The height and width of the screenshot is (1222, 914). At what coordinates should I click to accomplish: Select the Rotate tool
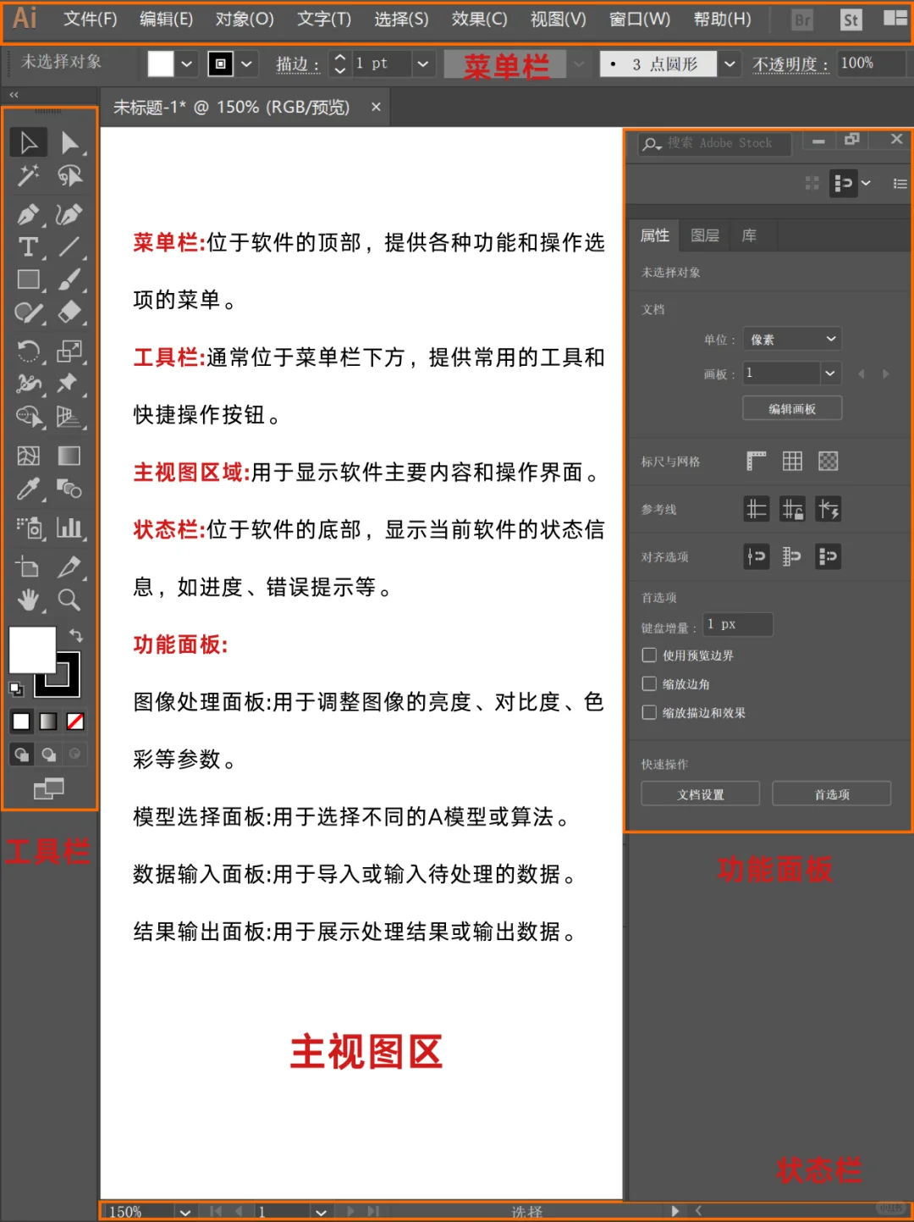[28, 351]
